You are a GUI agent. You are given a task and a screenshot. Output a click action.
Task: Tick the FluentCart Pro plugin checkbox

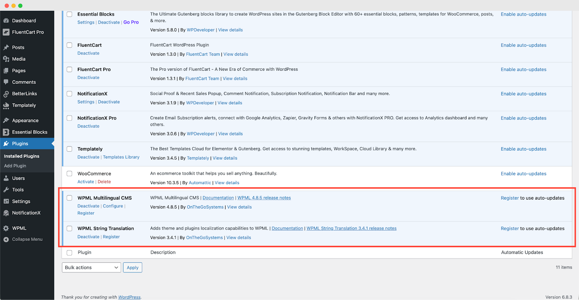(x=69, y=69)
